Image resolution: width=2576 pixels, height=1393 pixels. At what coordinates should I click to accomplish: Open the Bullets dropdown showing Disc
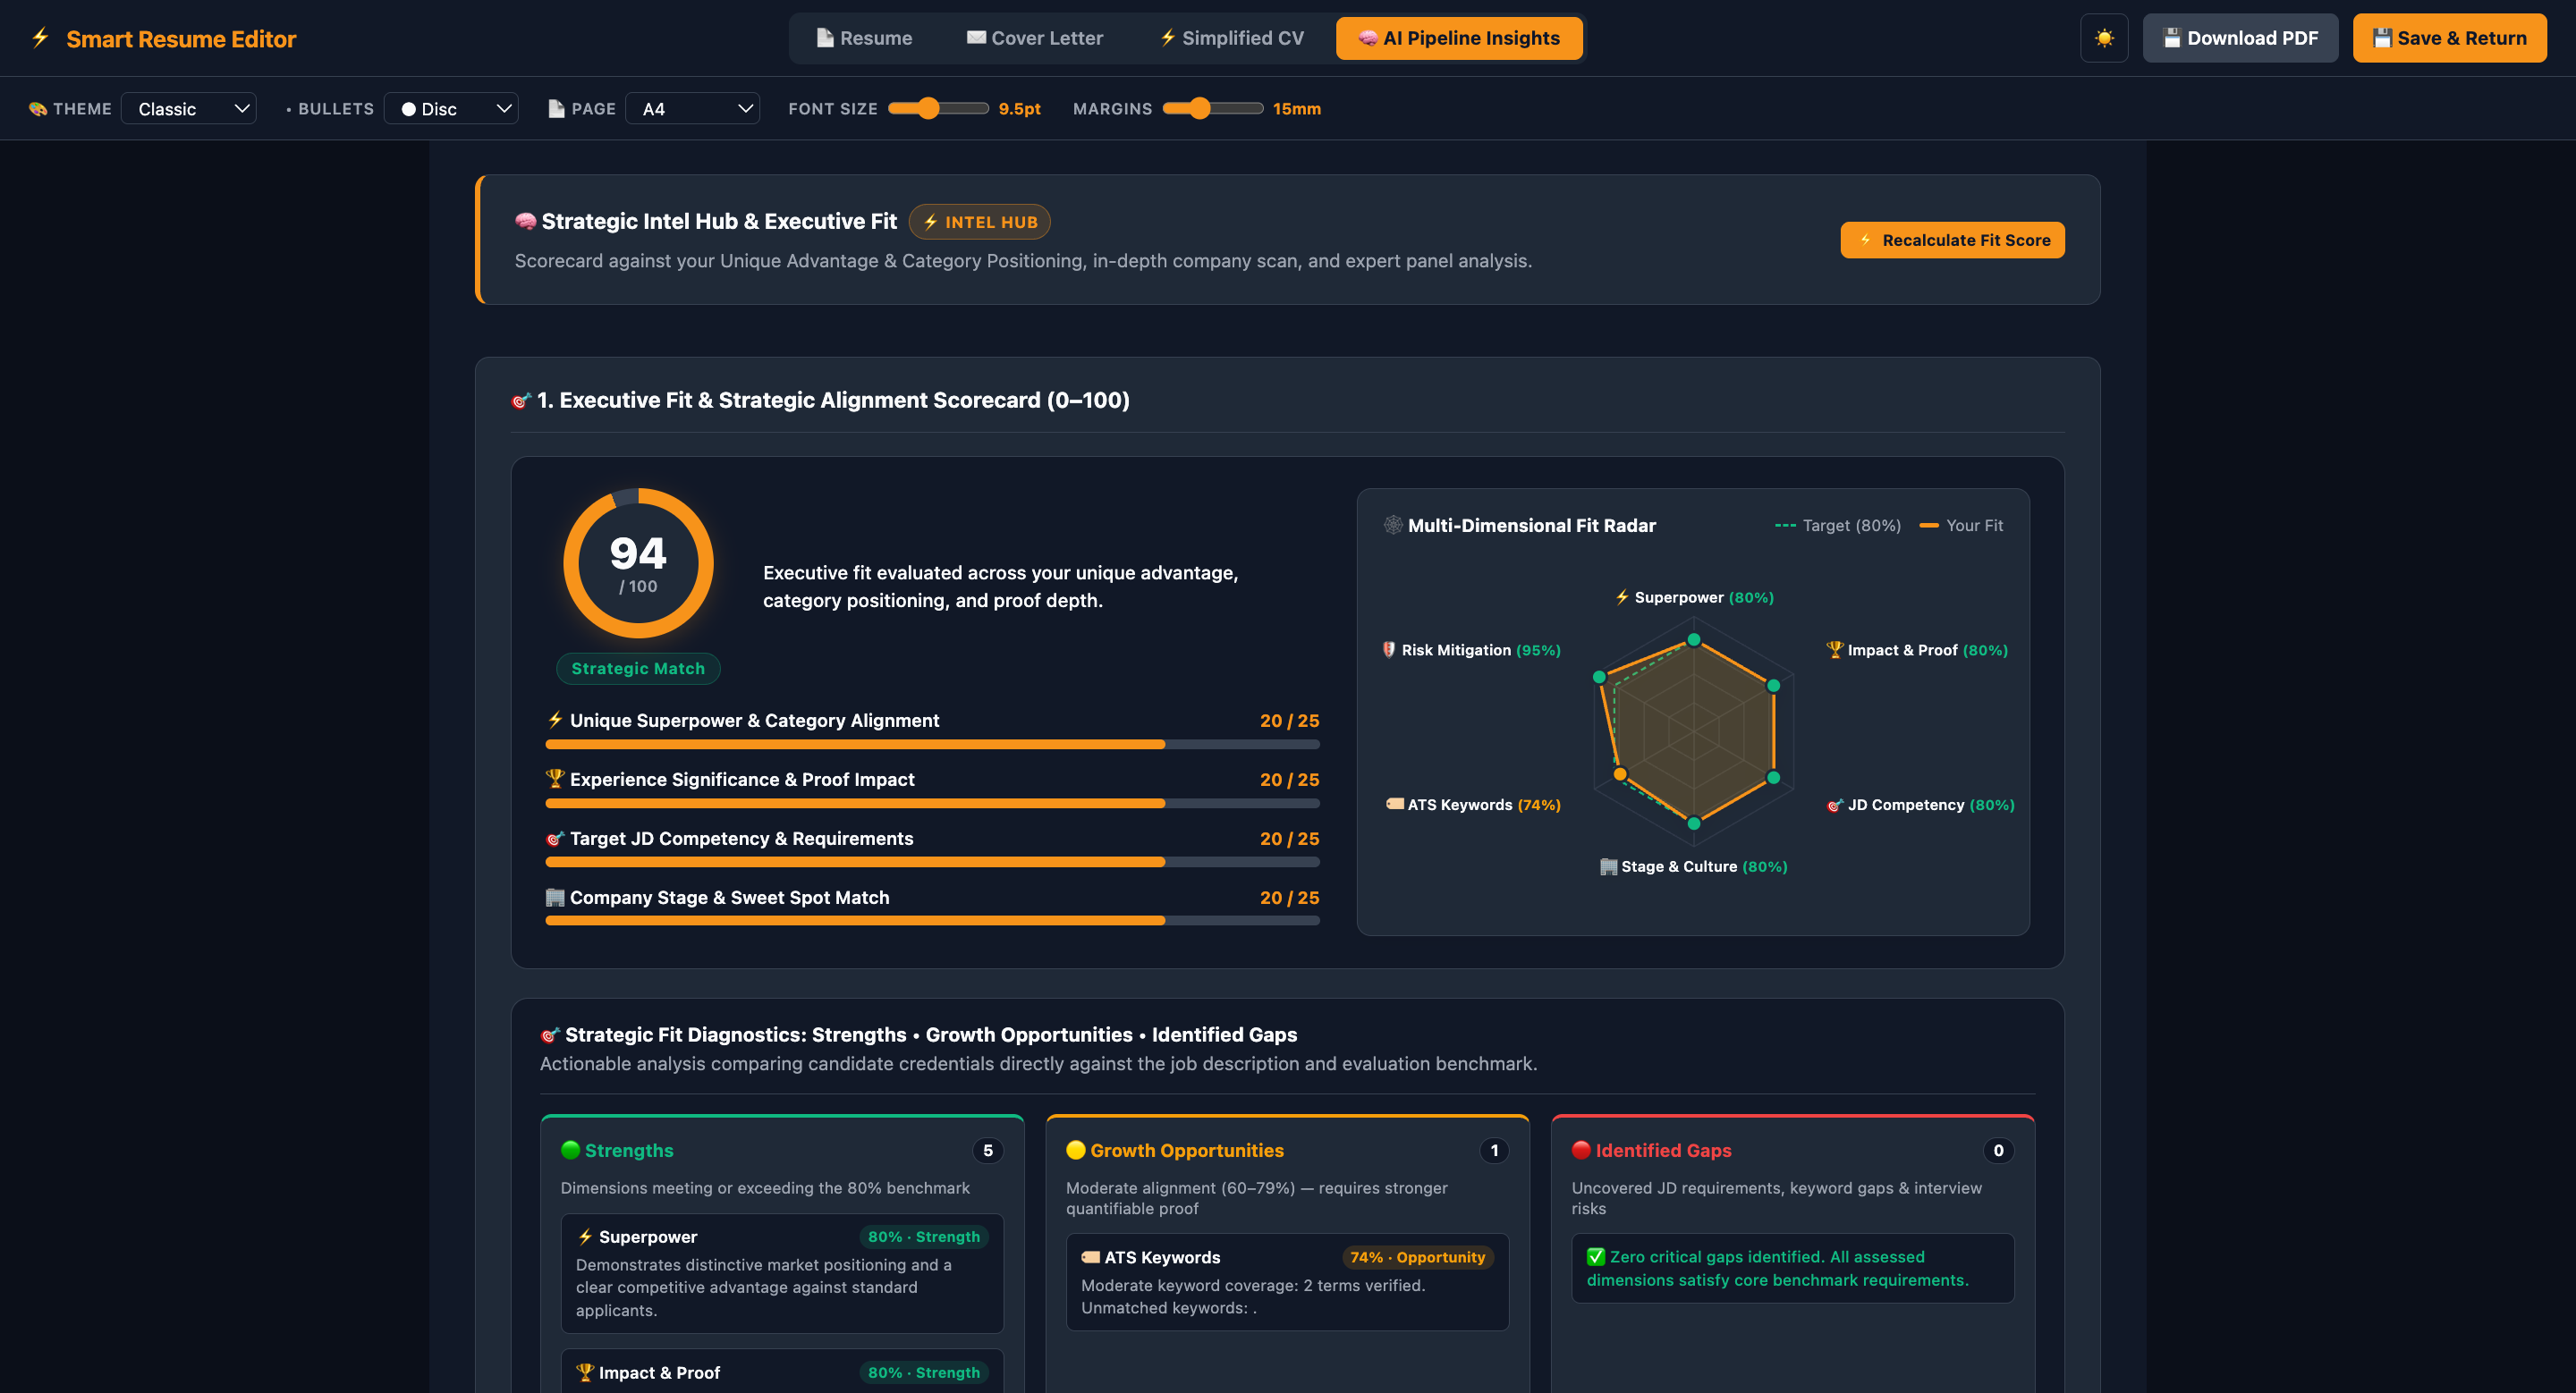coord(451,109)
